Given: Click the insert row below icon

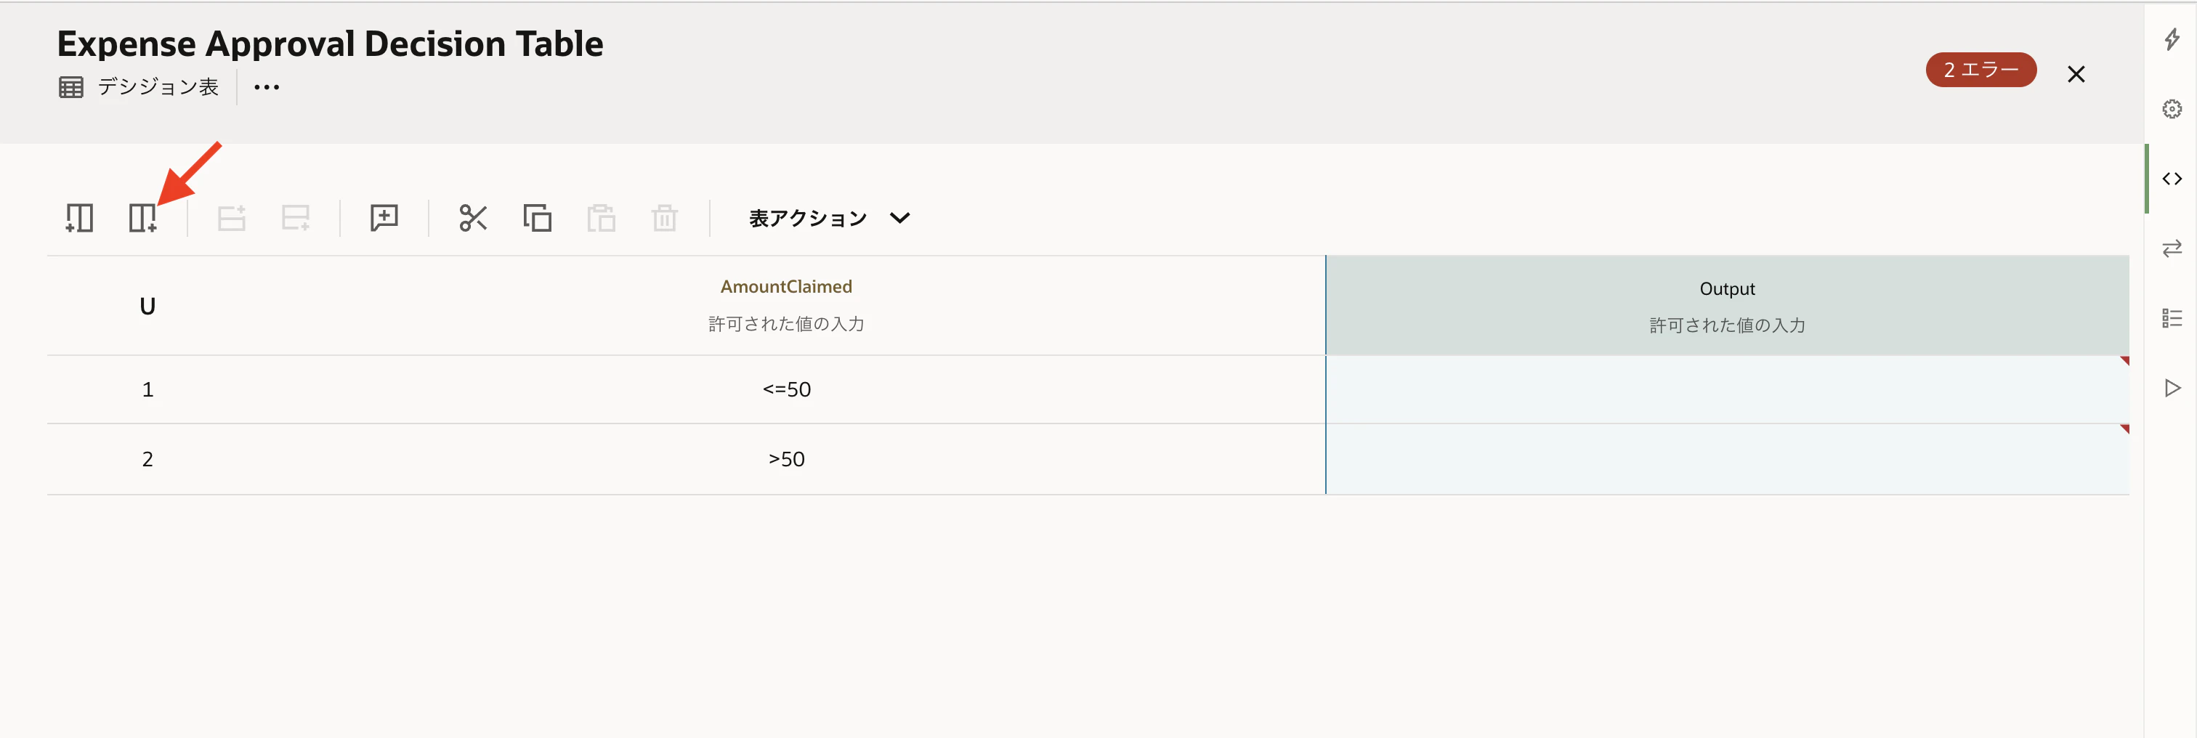Looking at the screenshot, I should (295, 219).
